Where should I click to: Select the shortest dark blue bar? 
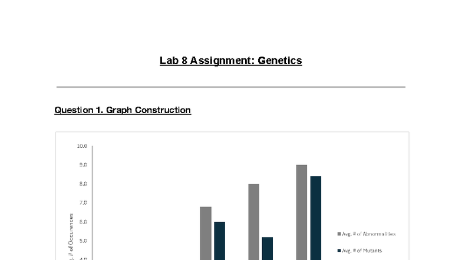point(268,248)
